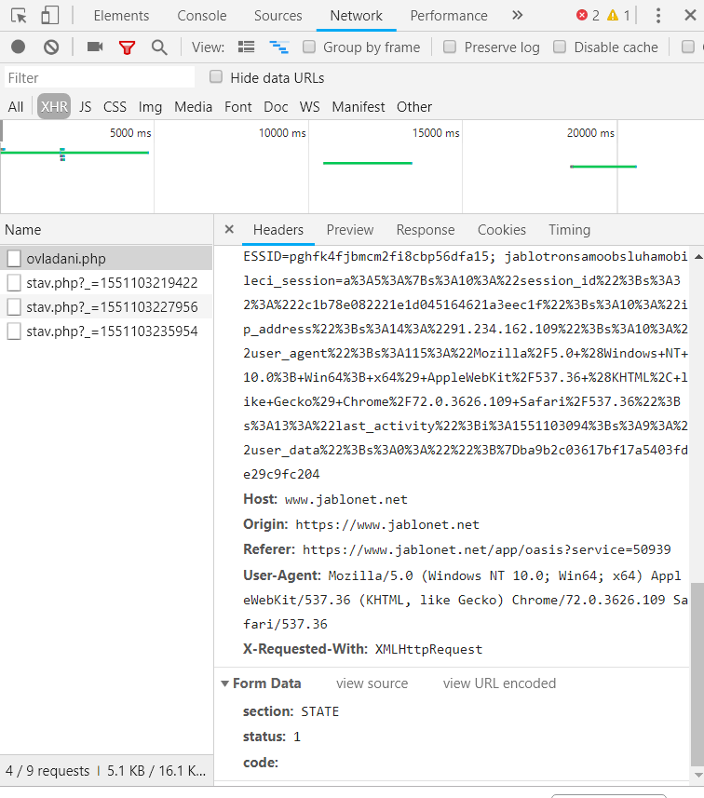704x798 pixels.
Task: Enable the Preserve log checkbox
Action: coord(450,47)
